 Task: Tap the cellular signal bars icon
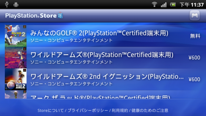[x=164, y=5]
